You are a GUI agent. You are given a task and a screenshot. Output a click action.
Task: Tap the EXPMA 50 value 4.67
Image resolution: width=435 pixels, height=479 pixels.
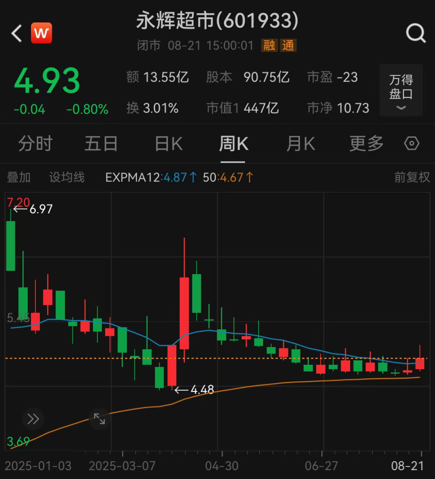(x=232, y=177)
